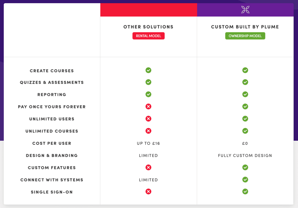Screen dimensions: 298x208
Task: Click red cross for Single Sign-On row
Action: point(148,192)
